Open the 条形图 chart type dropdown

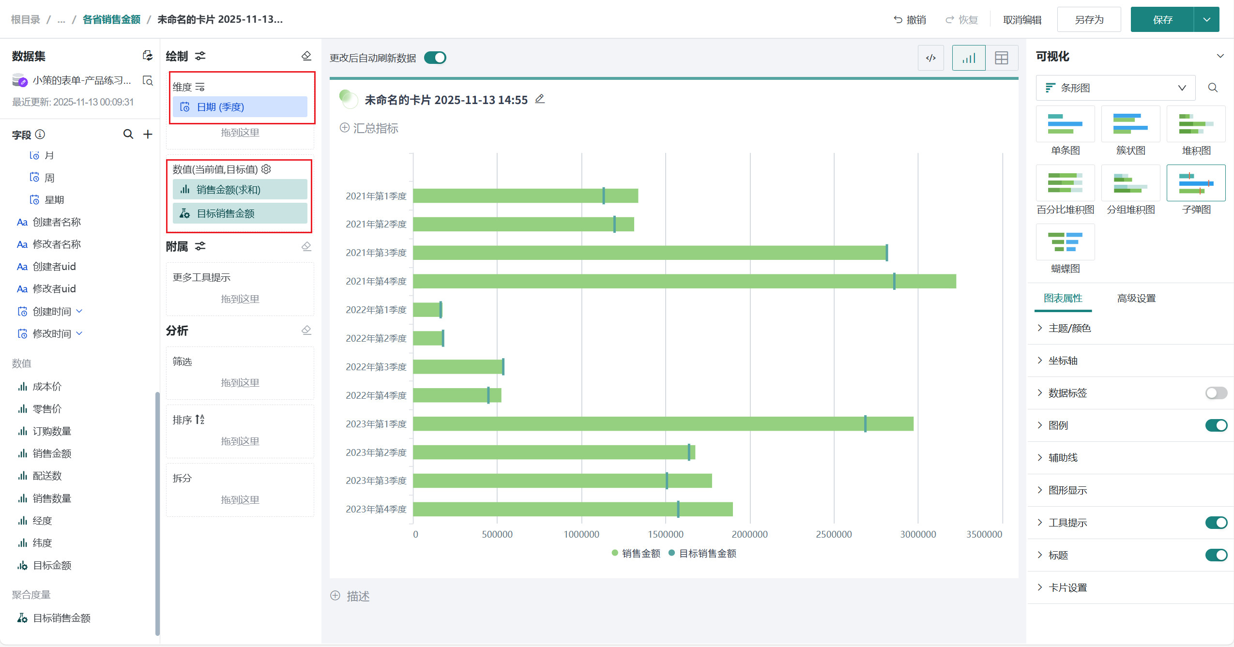(1115, 88)
